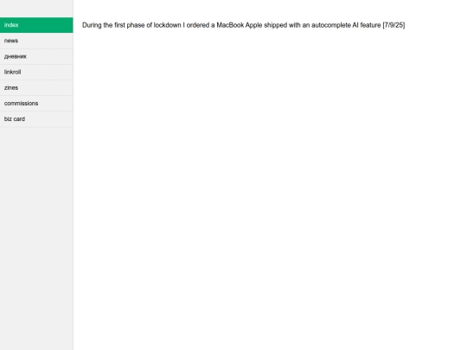Go to the news section

[36, 41]
